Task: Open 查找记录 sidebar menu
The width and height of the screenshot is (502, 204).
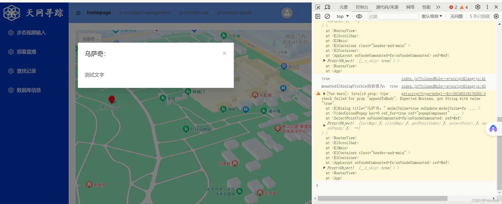Action: (34, 71)
